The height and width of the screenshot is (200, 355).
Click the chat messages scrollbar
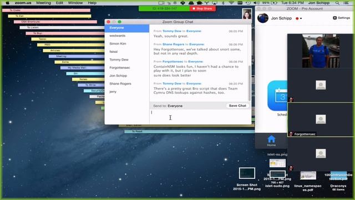(250, 83)
